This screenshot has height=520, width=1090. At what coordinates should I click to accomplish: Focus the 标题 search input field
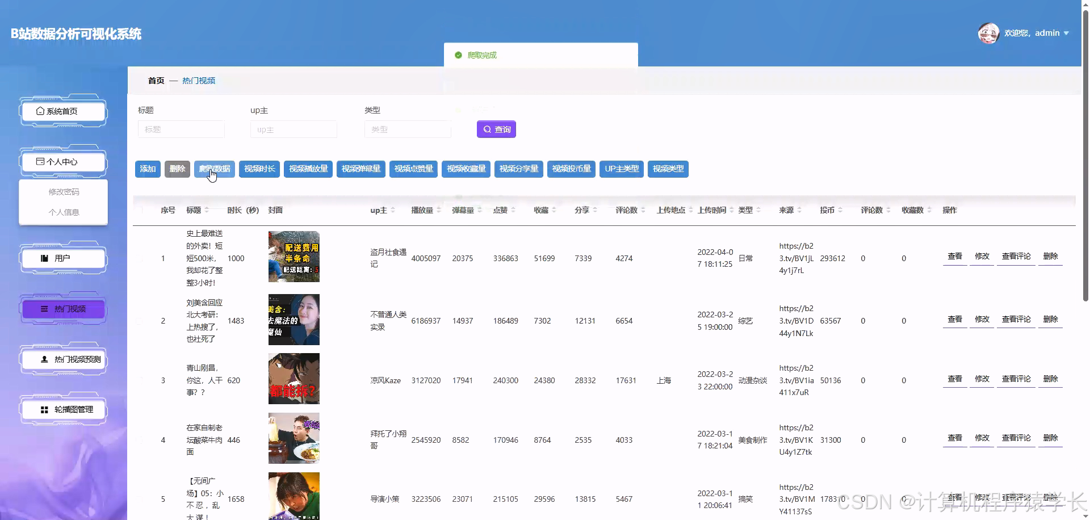181,129
